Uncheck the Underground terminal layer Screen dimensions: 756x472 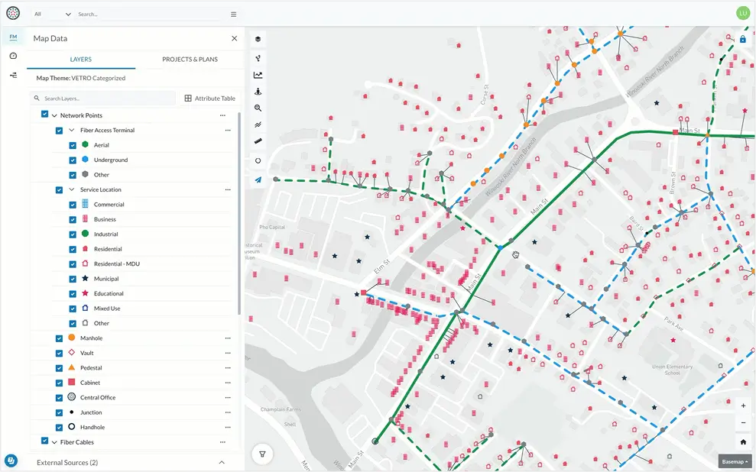click(x=73, y=160)
